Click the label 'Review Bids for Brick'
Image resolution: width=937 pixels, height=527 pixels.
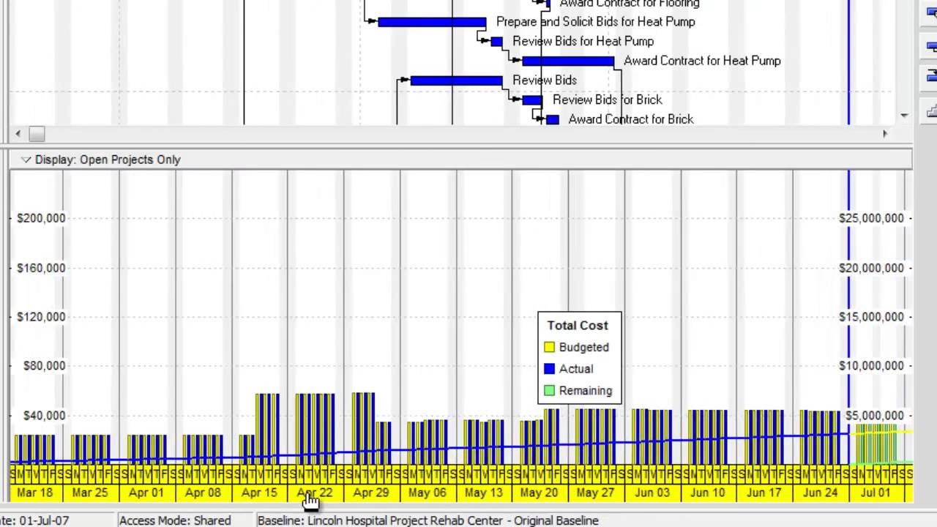[x=608, y=100]
